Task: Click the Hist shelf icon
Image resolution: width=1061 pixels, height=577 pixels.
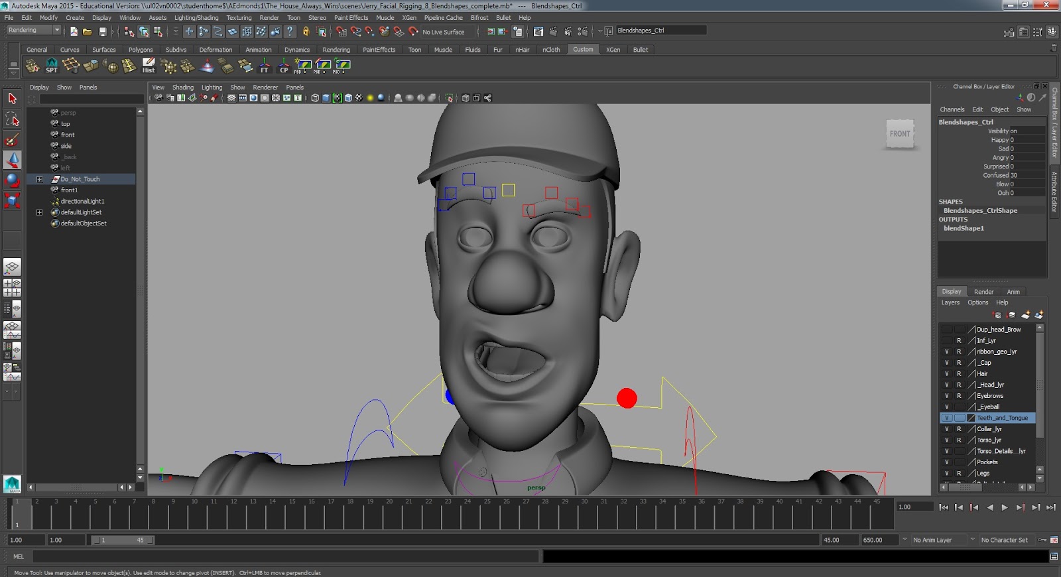Action: point(149,66)
